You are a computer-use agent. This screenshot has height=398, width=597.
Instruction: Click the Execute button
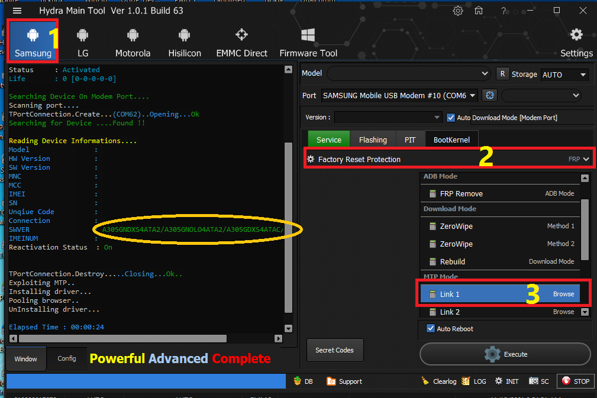[x=505, y=354]
